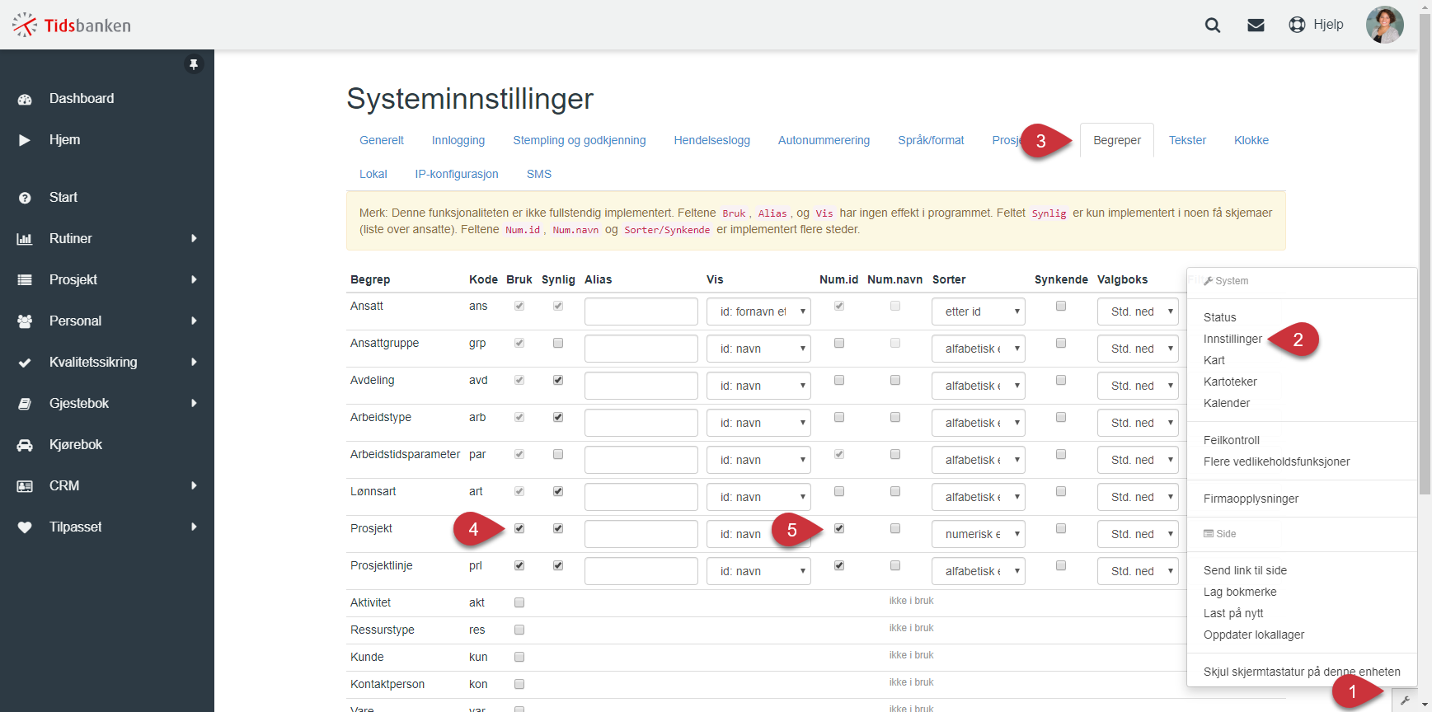The width and height of the screenshot is (1432, 712).
Task: Click Alias input for Prosjekt row
Action: tap(641, 534)
